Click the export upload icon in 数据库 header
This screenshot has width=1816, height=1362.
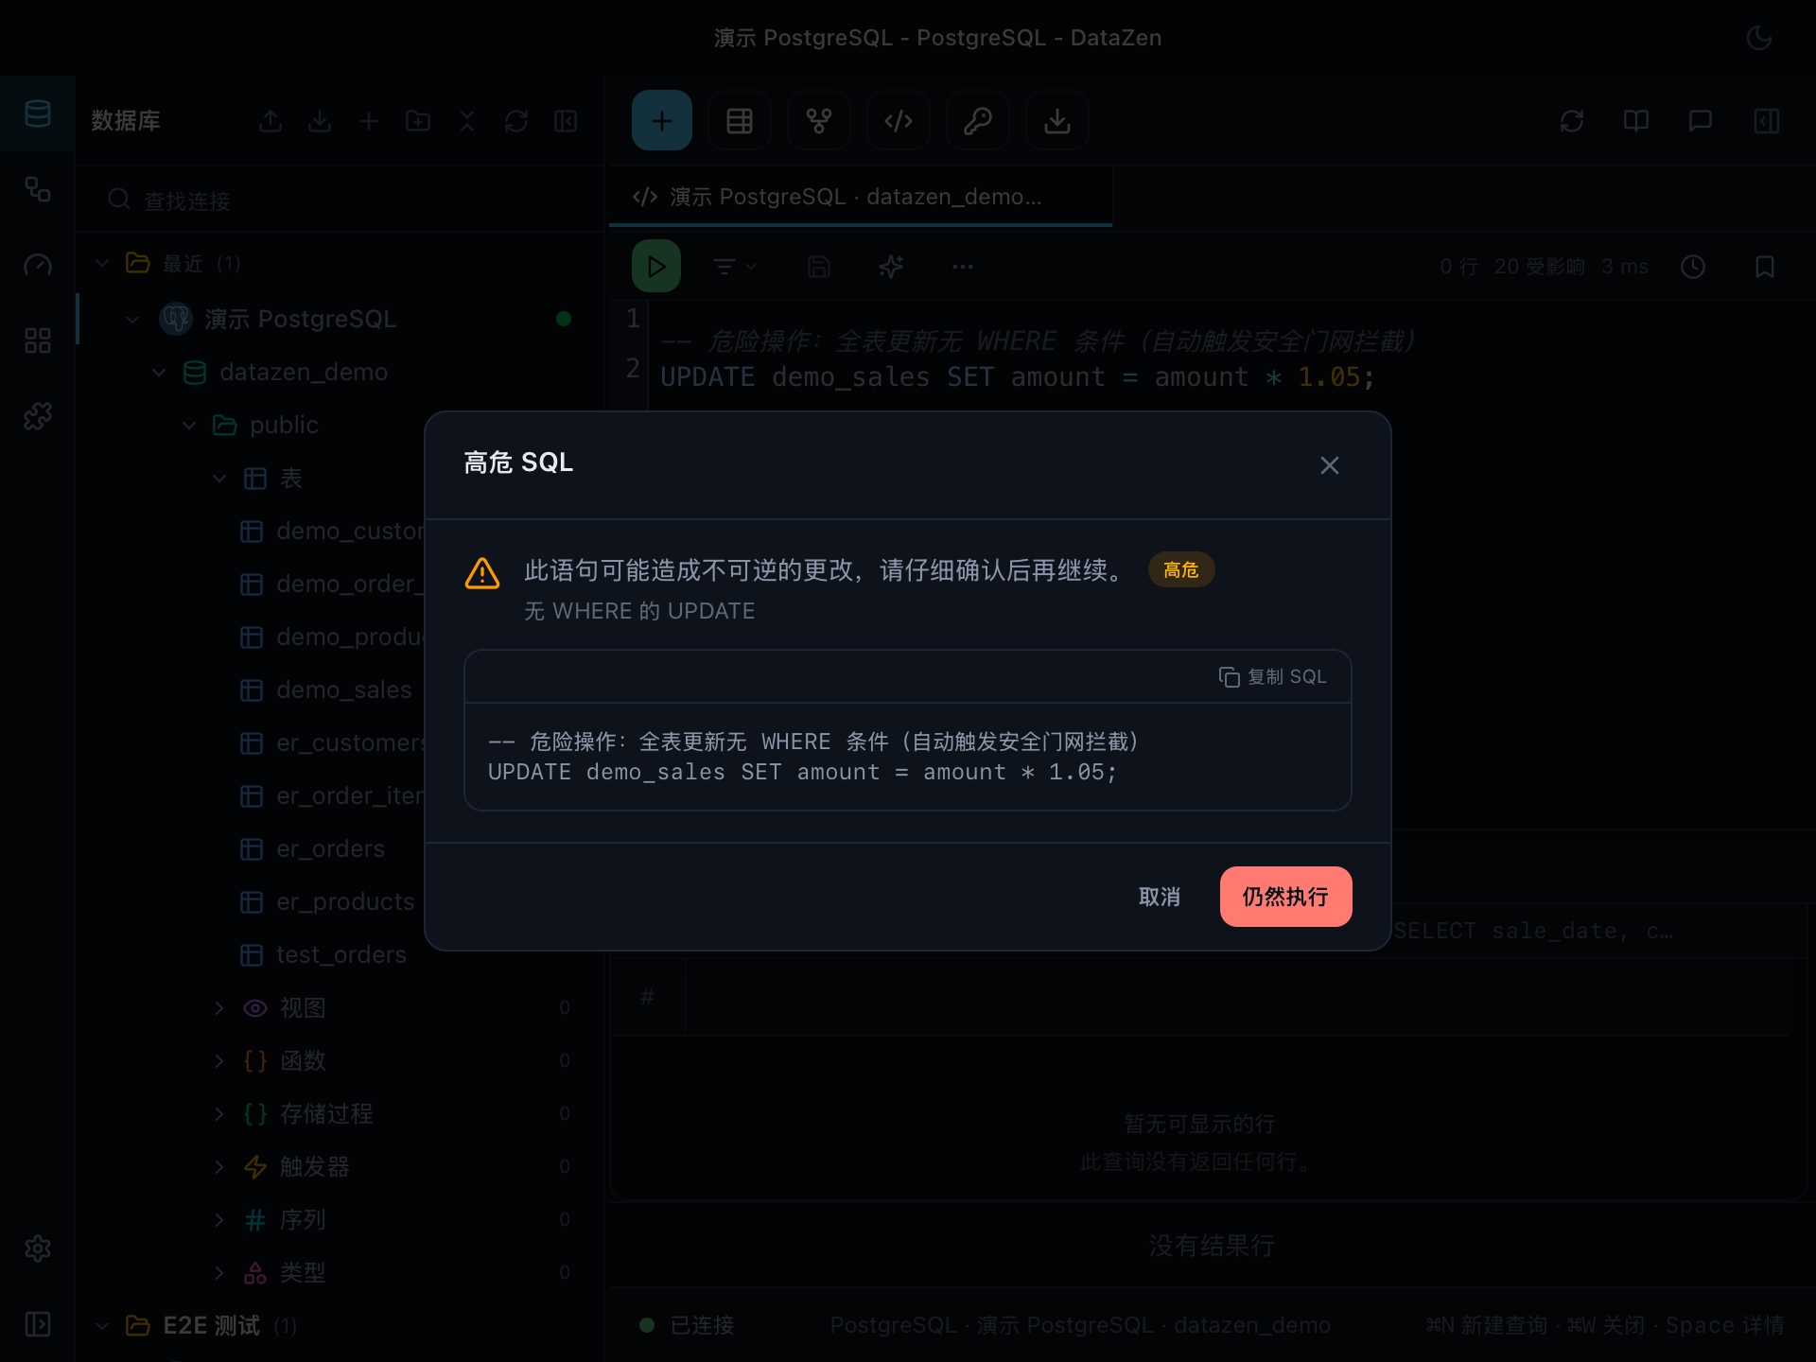point(271,121)
